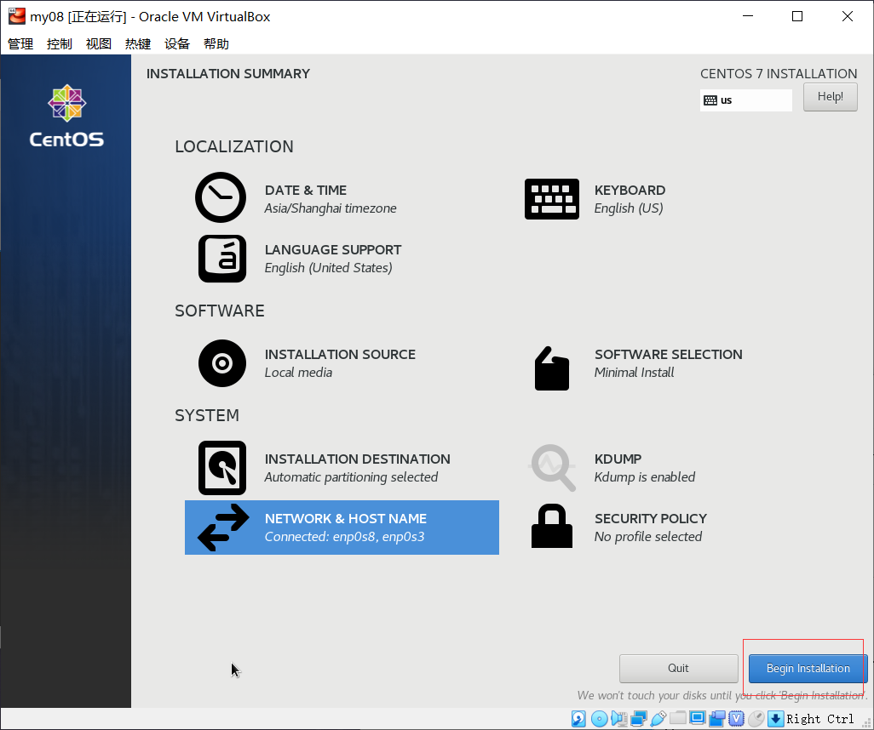Viewport: 874px width, 730px height.
Task: Open the 设备 menu
Action: 177,44
